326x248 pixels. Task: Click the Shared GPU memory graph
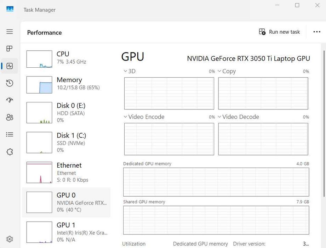coord(216,220)
